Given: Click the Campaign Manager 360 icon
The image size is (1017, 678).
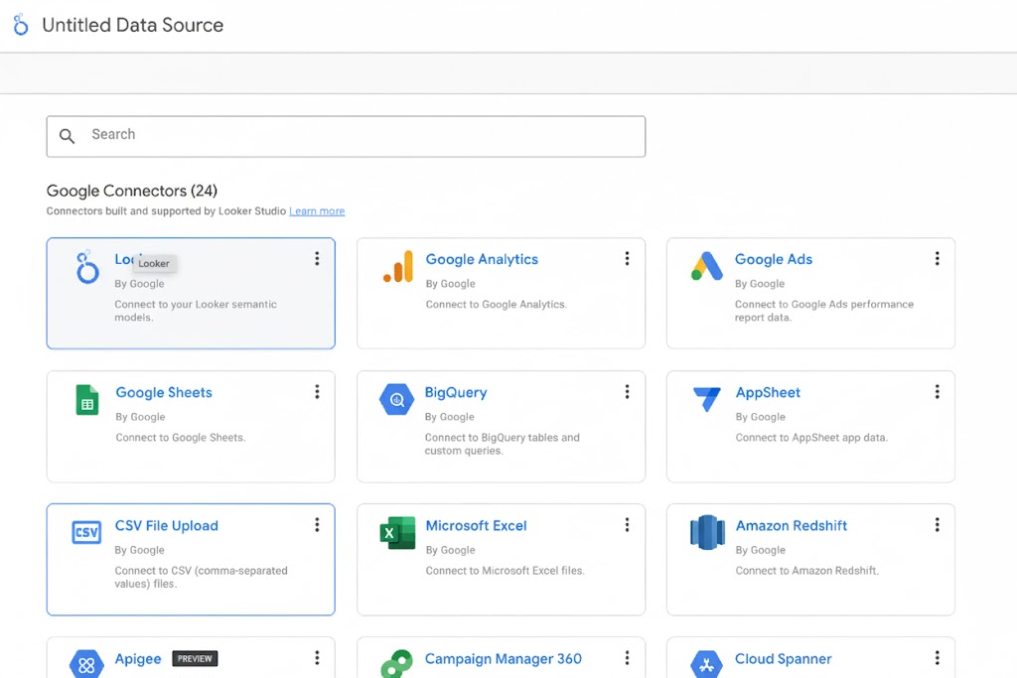Looking at the screenshot, I should point(397,664).
